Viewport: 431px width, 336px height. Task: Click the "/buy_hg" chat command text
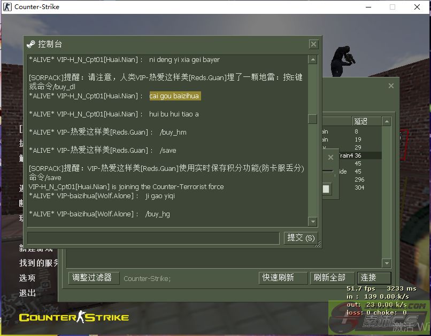(158, 214)
